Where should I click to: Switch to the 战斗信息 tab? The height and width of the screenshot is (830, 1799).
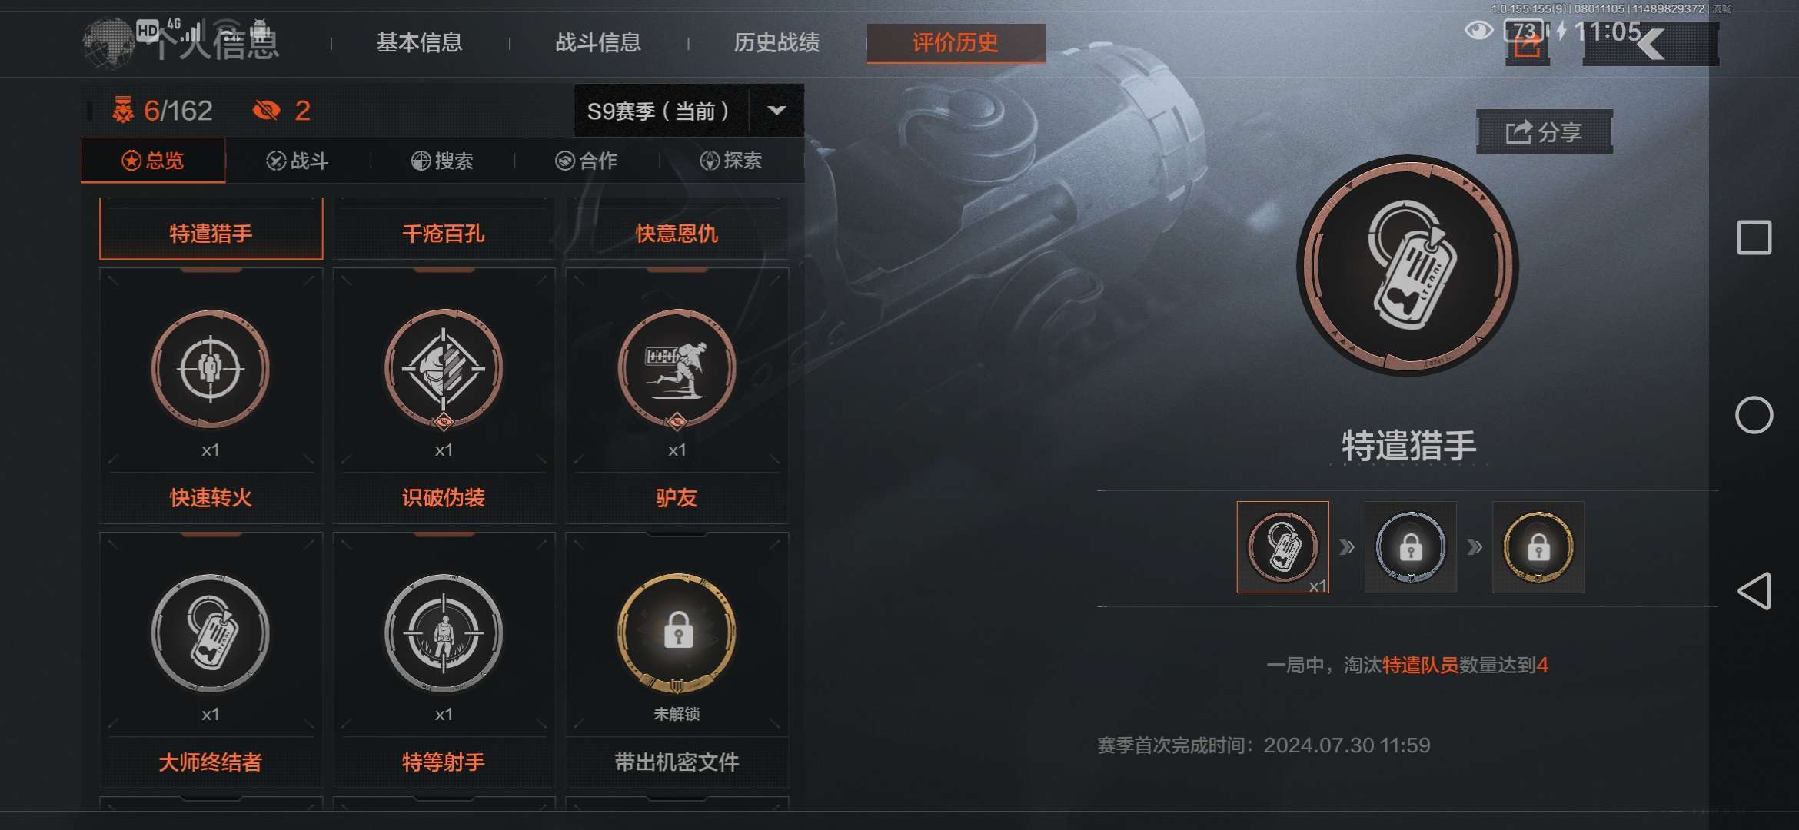[x=598, y=43]
